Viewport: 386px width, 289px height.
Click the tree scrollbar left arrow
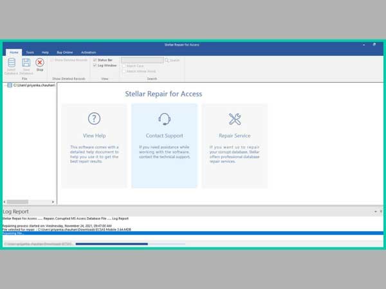pos(5,202)
